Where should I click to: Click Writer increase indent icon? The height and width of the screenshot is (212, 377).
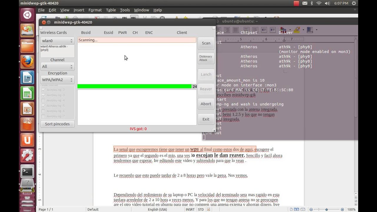272,30
